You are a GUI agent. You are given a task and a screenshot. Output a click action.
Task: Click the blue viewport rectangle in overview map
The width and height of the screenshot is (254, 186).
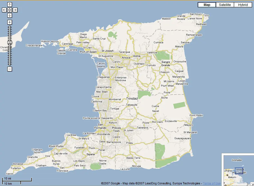coord(239,171)
